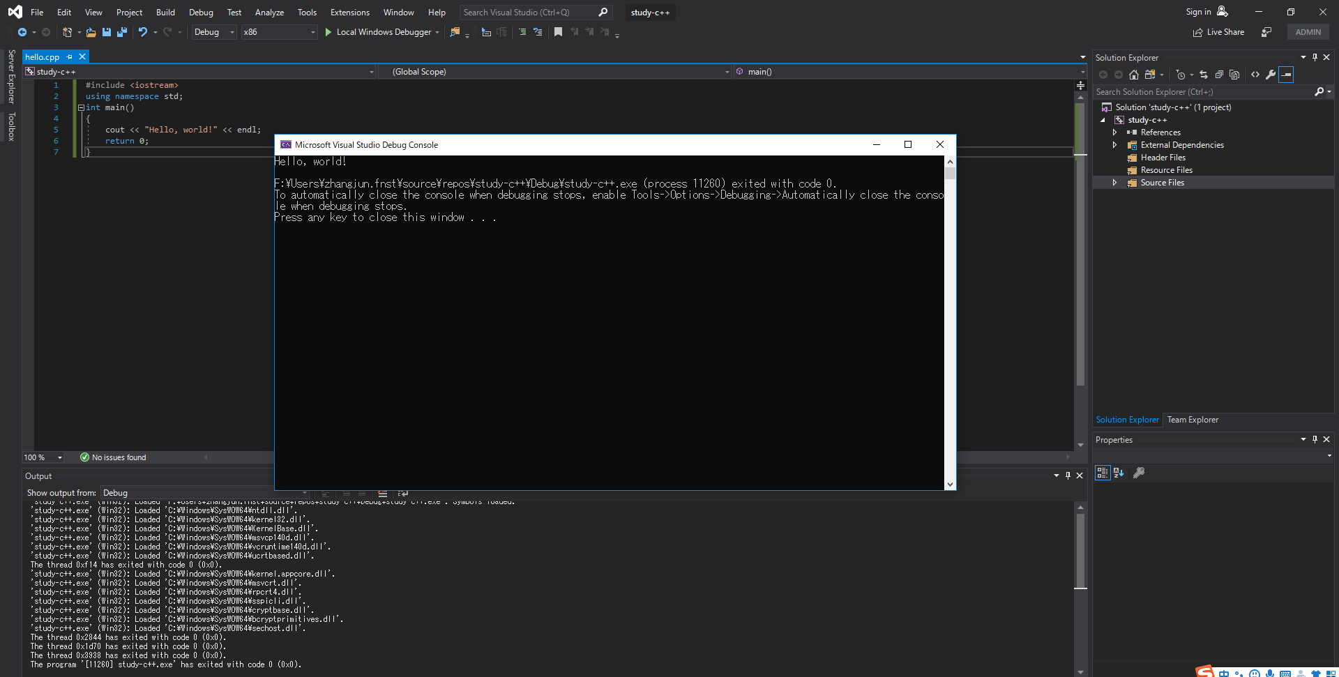The image size is (1339, 677).
Task: Sync Solution Explorer with active document
Action: (x=1204, y=75)
